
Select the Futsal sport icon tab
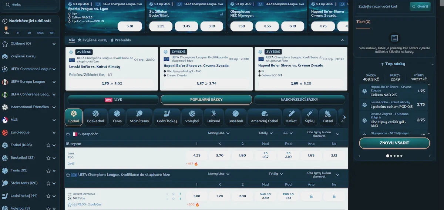coord(328,117)
